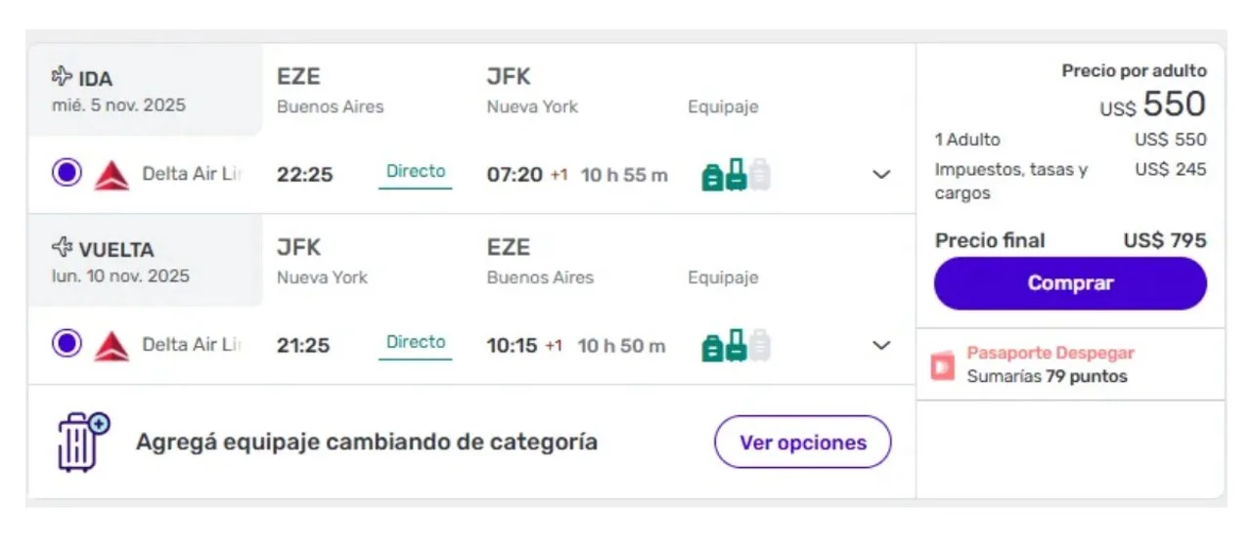The image size is (1252, 553).
Task: Select the IDA section header
Action: coord(95,78)
